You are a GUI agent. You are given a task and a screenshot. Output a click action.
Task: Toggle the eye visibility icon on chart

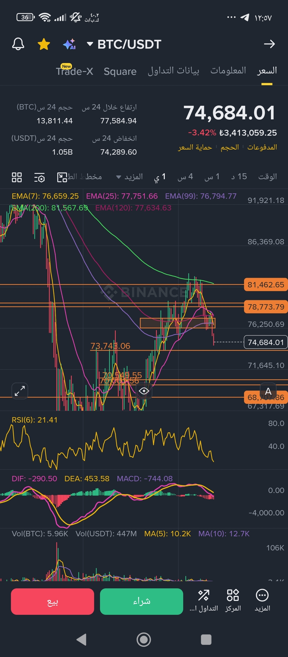click(144, 391)
